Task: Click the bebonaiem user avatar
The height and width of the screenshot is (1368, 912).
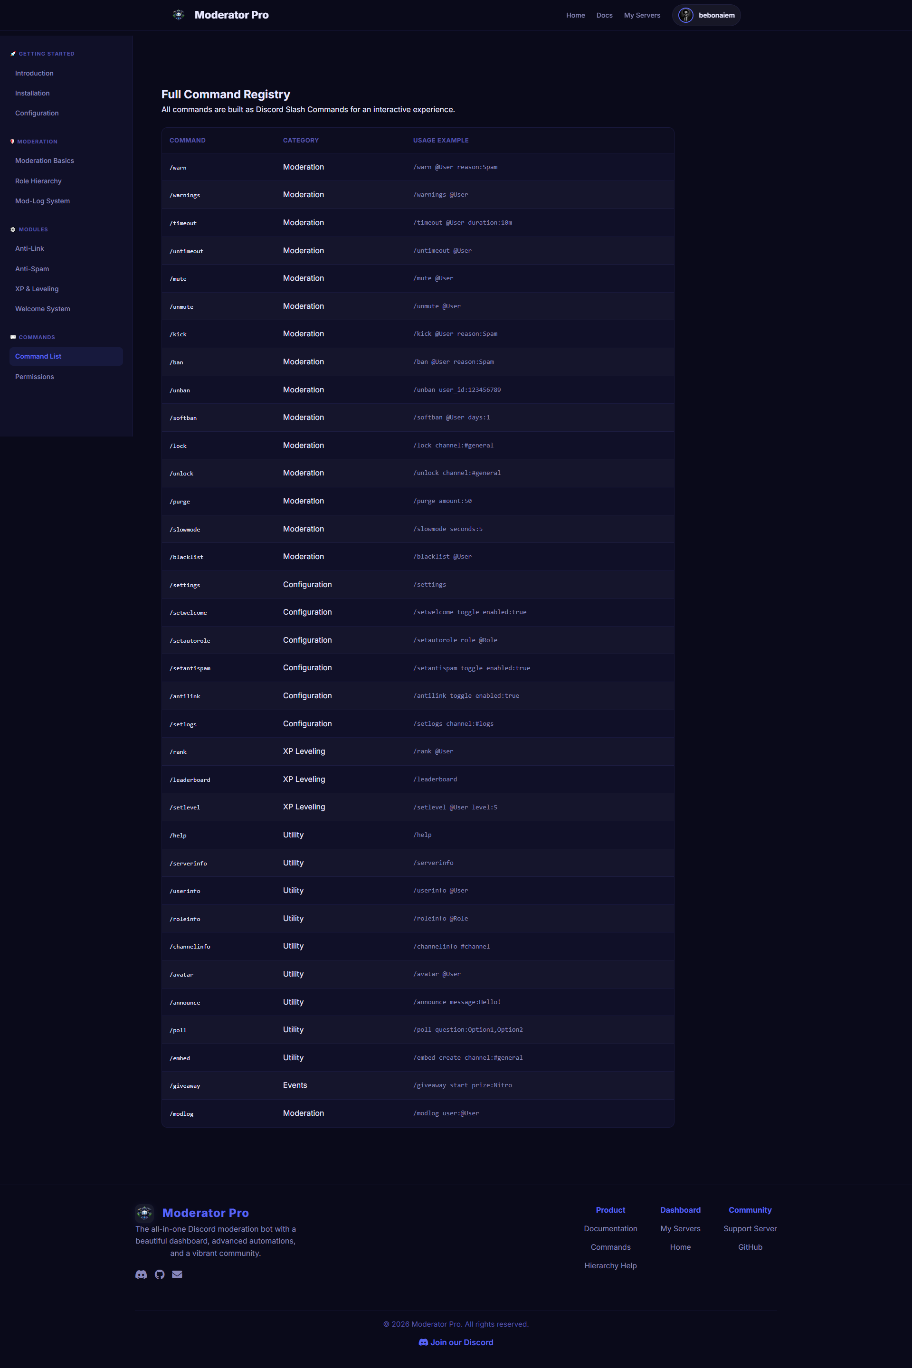Action: pyautogui.click(x=686, y=15)
